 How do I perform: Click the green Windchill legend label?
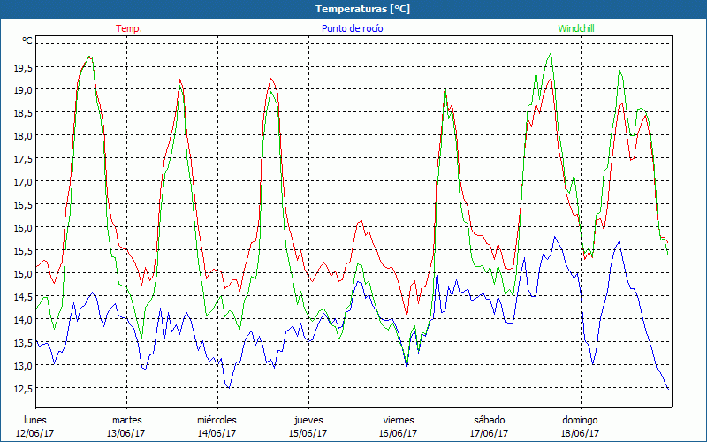[x=574, y=28]
